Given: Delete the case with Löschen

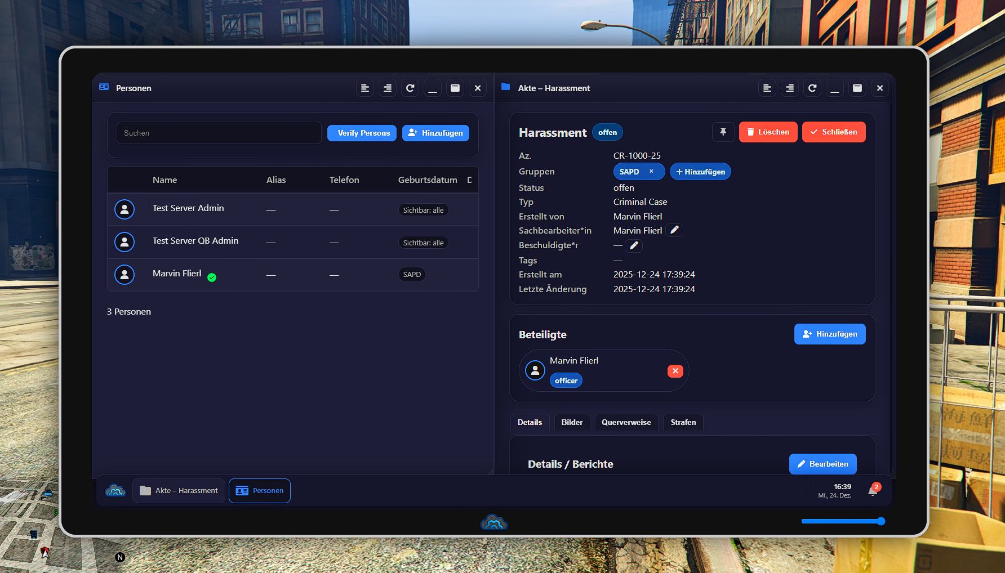Looking at the screenshot, I should [x=768, y=132].
